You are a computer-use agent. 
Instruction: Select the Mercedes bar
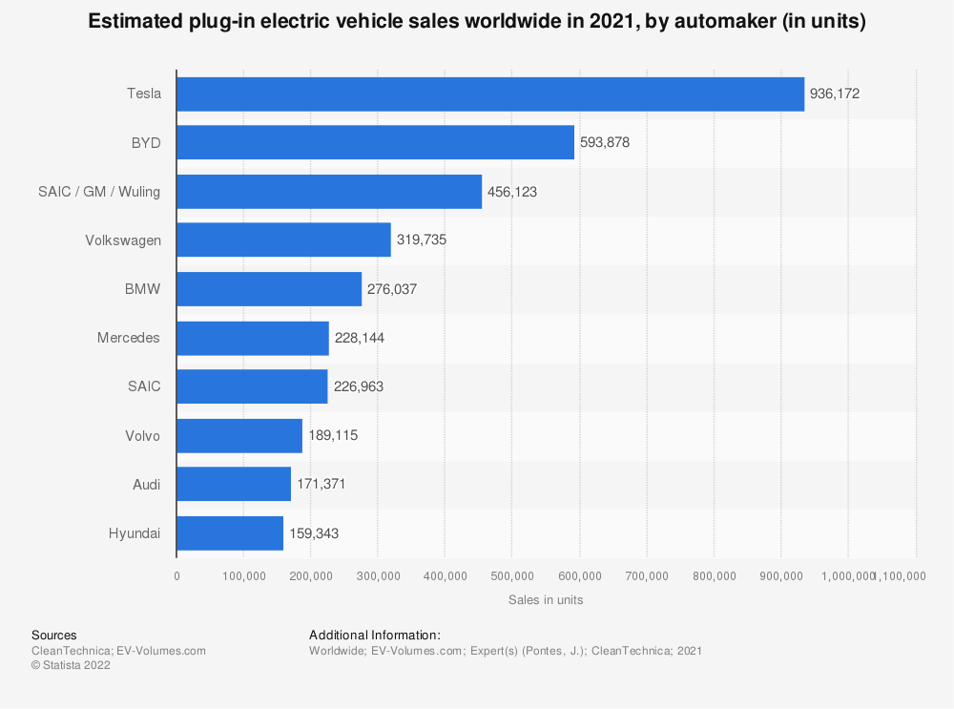pyautogui.click(x=253, y=338)
